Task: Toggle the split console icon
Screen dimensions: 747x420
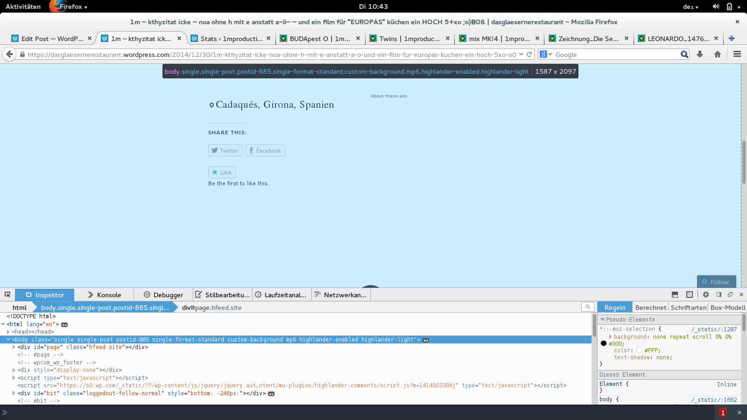Action: pos(675,294)
